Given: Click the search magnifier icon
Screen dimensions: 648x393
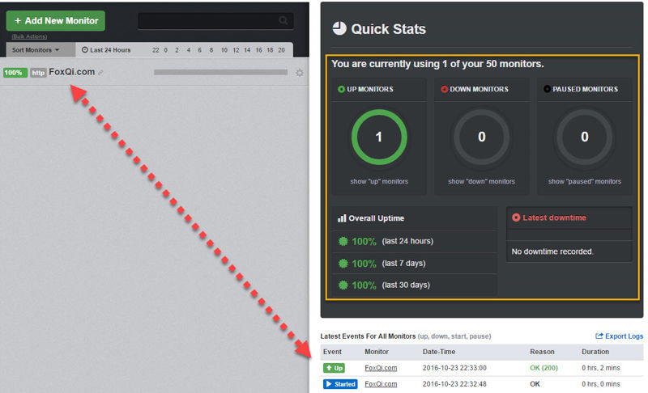Looking at the screenshot, I should (283, 20).
